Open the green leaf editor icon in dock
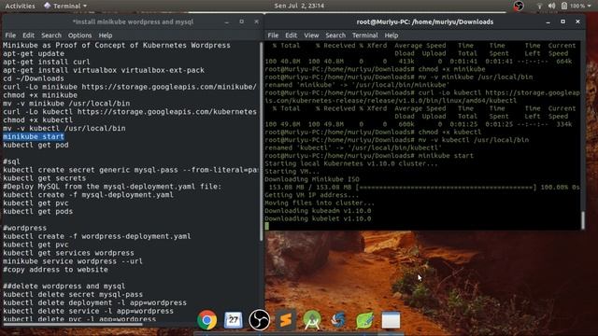598x336 pixels. [x=364, y=320]
